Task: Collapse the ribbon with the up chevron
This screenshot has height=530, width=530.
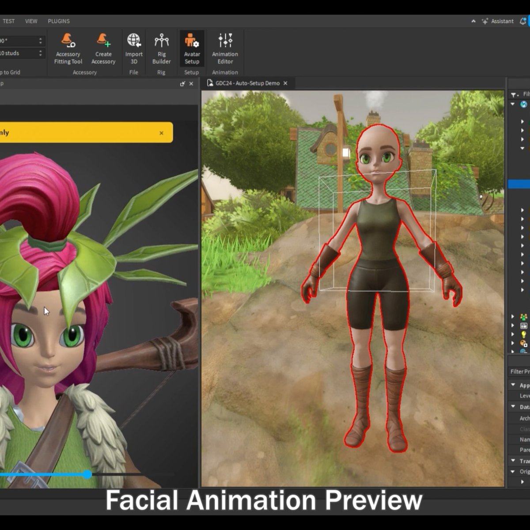Action: (473, 21)
